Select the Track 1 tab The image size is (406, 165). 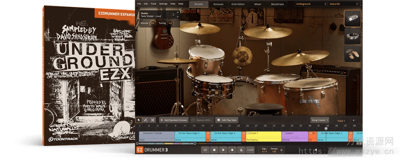pyautogui.click(x=341, y=121)
